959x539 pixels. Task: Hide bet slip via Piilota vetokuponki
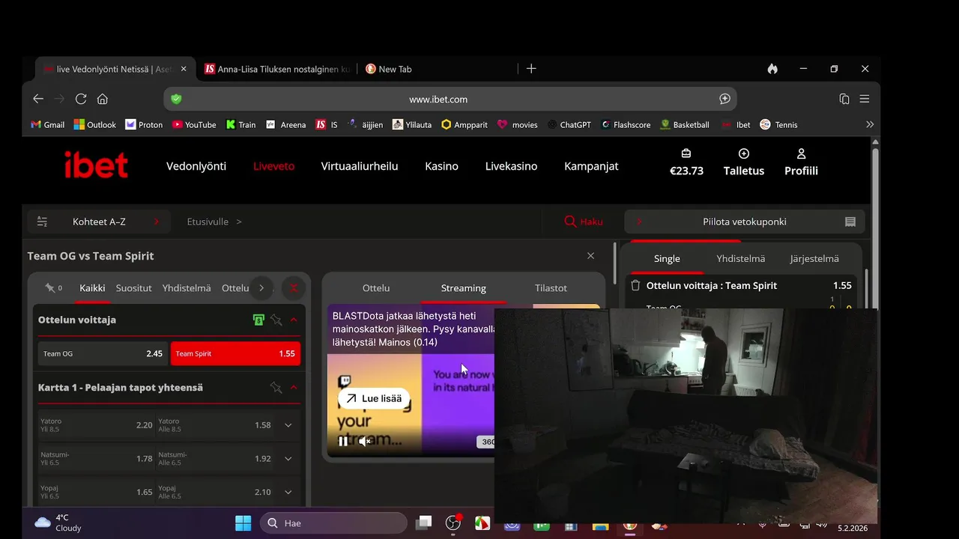[x=745, y=222]
